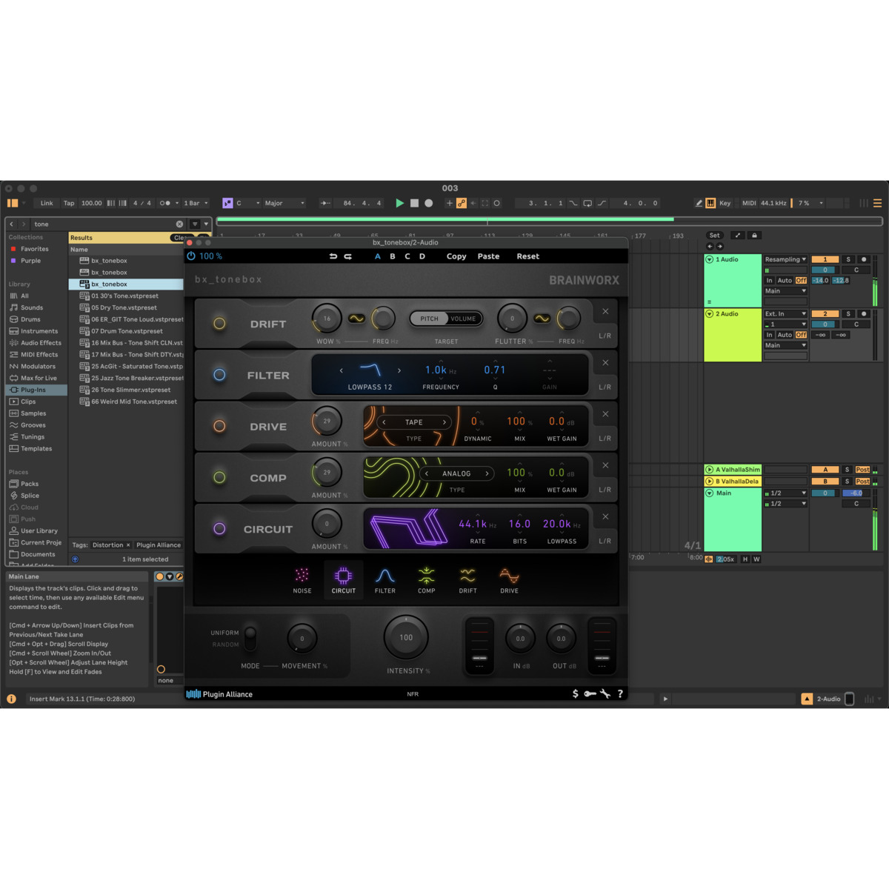
Task: Start playback with the Play button
Action: (x=400, y=203)
